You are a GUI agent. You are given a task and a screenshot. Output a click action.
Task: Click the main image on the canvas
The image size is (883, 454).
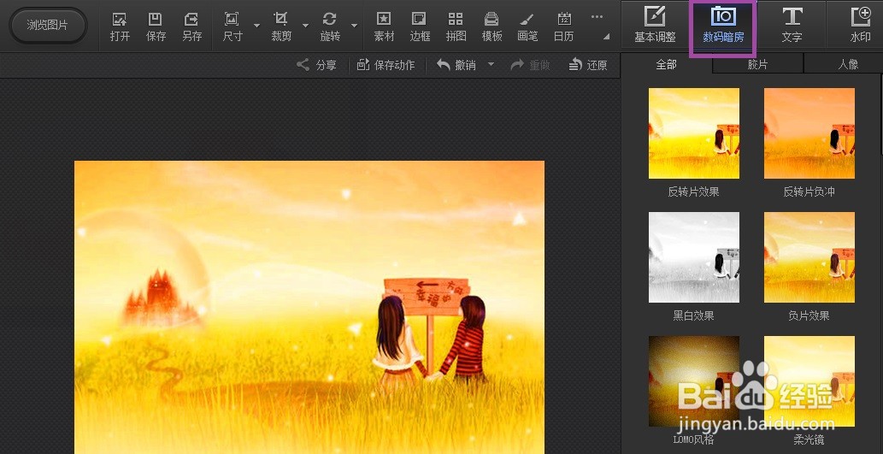[309, 308]
